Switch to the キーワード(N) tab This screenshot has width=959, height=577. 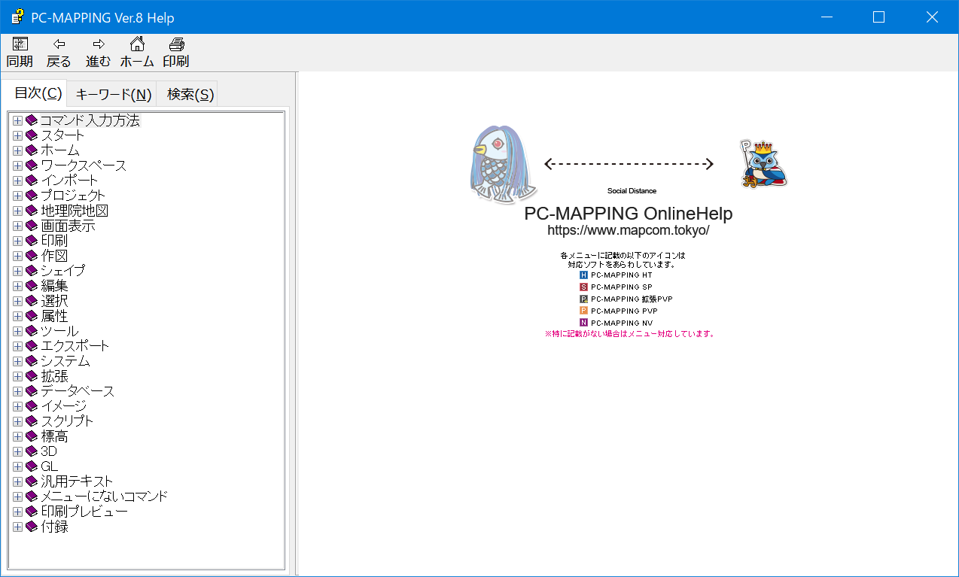[x=114, y=95]
